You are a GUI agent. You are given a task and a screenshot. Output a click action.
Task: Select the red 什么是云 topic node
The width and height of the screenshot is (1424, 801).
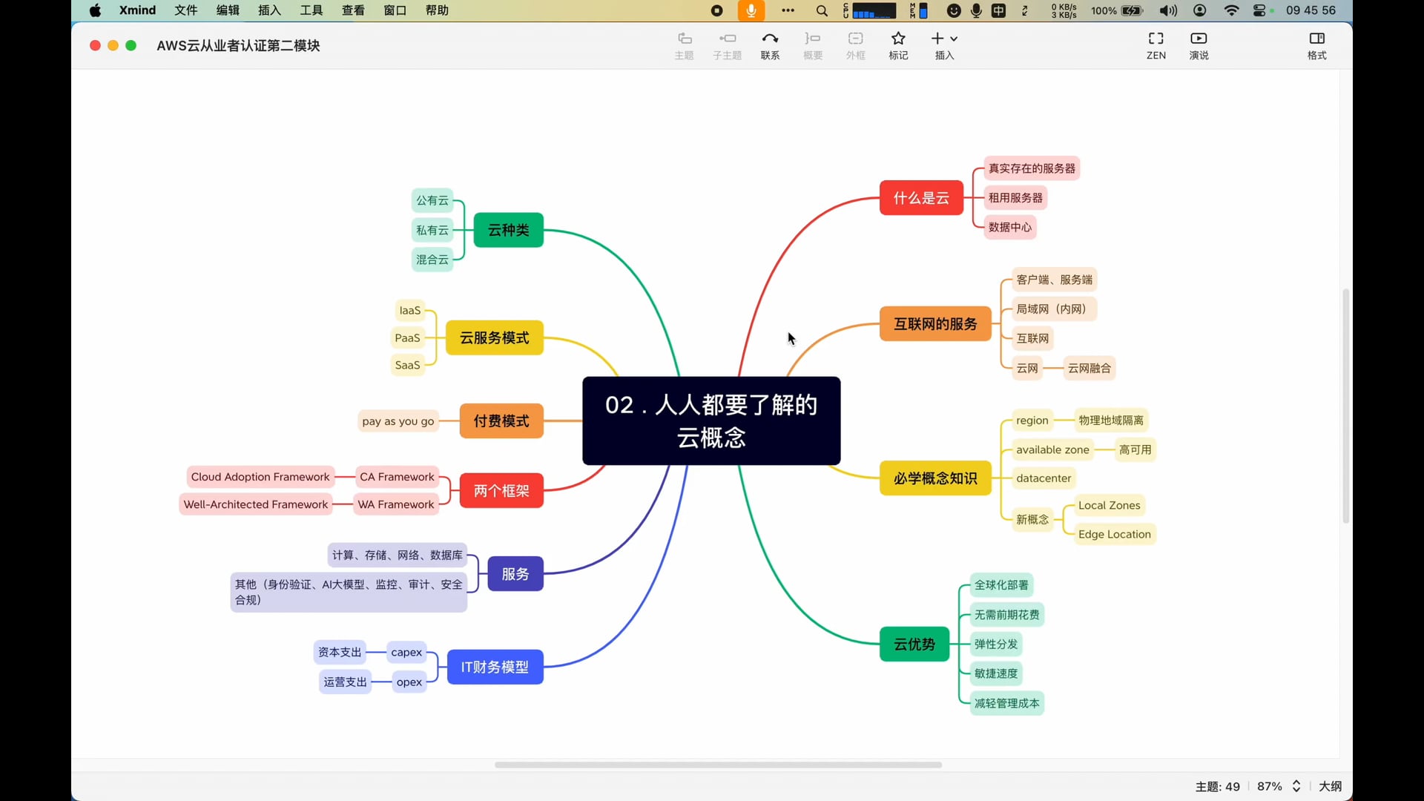920,198
